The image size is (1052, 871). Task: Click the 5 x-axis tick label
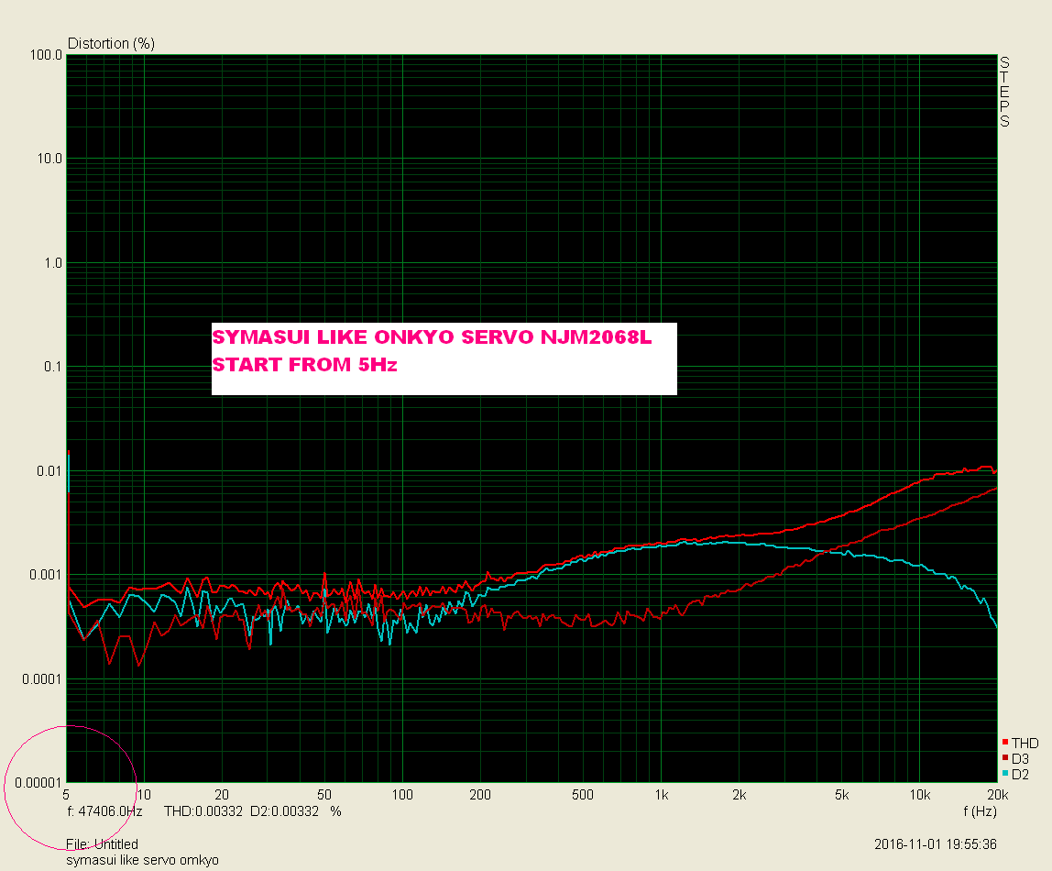66,795
